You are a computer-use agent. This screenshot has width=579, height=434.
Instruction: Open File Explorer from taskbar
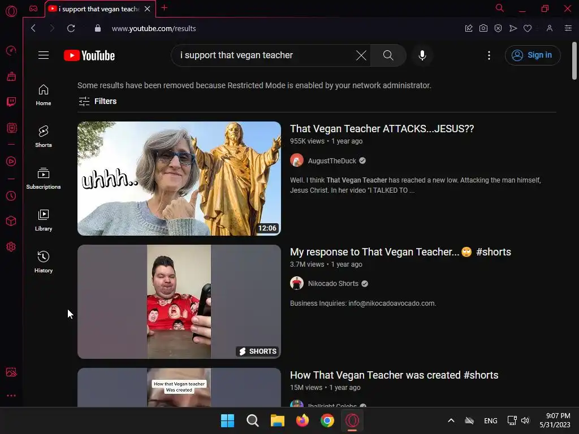277,420
